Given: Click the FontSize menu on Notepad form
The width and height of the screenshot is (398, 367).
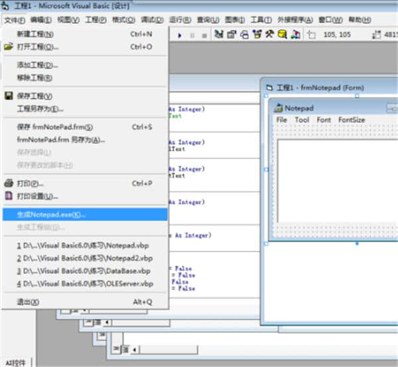Looking at the screenshot, I should (x=352, y=120).
